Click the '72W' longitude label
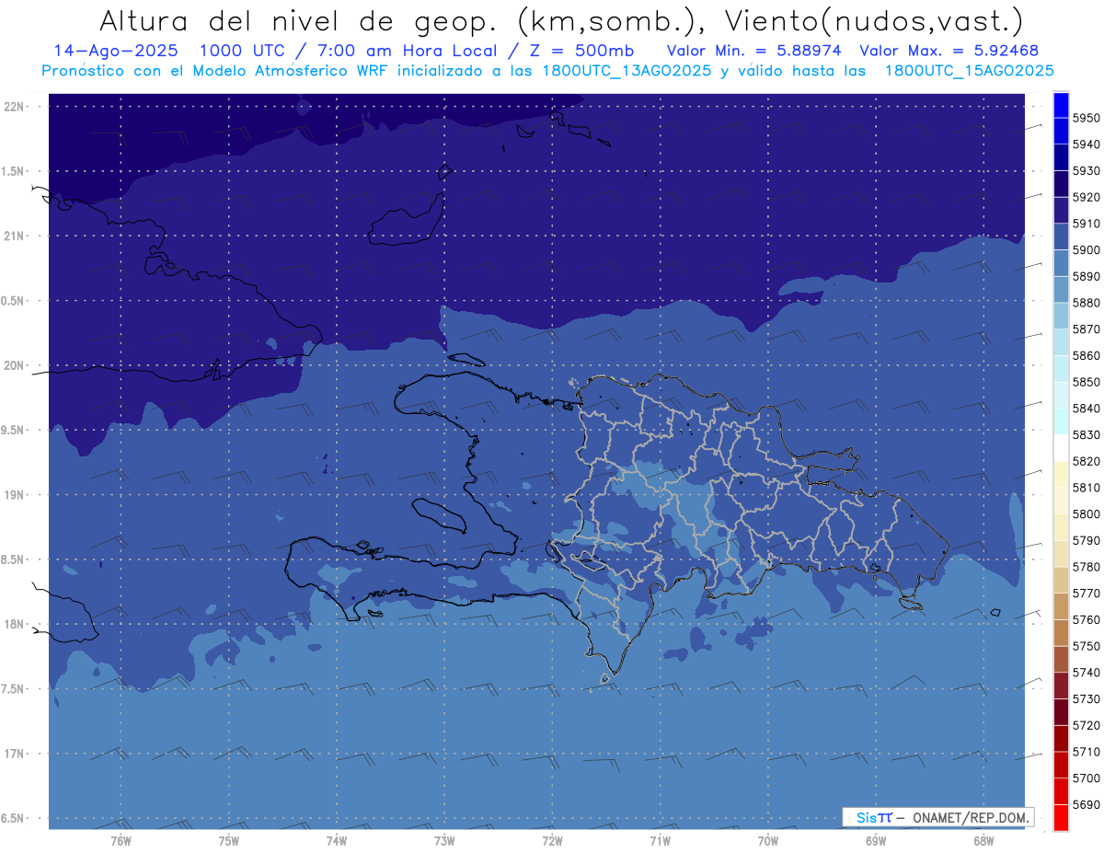The width and height of the screenshot is (1104, 853). pyautogui.click(x=552, y=841)
